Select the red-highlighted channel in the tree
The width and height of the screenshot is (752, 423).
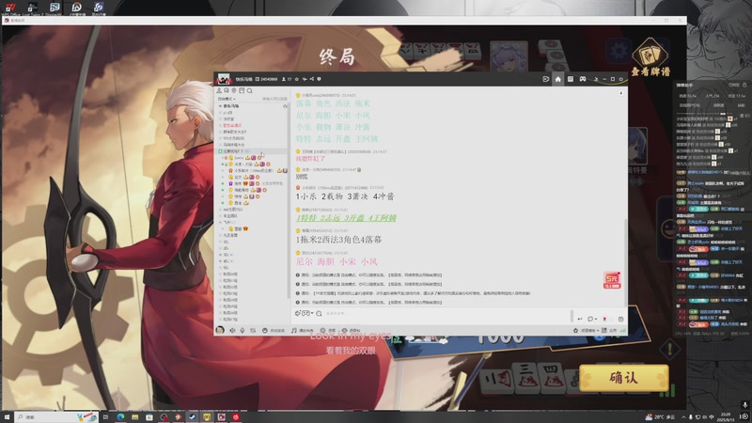point(232,125)
